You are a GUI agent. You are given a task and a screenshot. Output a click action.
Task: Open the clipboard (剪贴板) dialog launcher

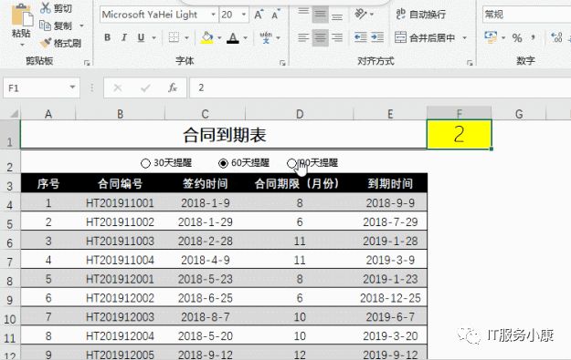tap(87, 63)
